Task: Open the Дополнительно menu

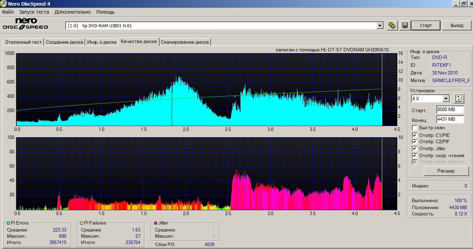Action: 72,12
